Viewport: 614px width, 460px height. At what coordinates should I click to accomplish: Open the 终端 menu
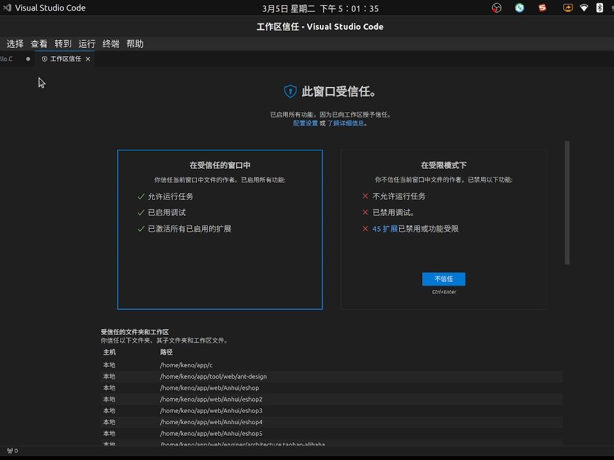point(111,43)
